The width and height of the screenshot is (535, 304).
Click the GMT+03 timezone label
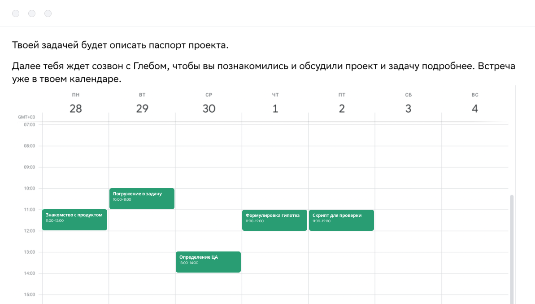click(26, 117)
